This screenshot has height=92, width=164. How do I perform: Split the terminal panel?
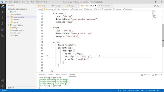[153, 75]
